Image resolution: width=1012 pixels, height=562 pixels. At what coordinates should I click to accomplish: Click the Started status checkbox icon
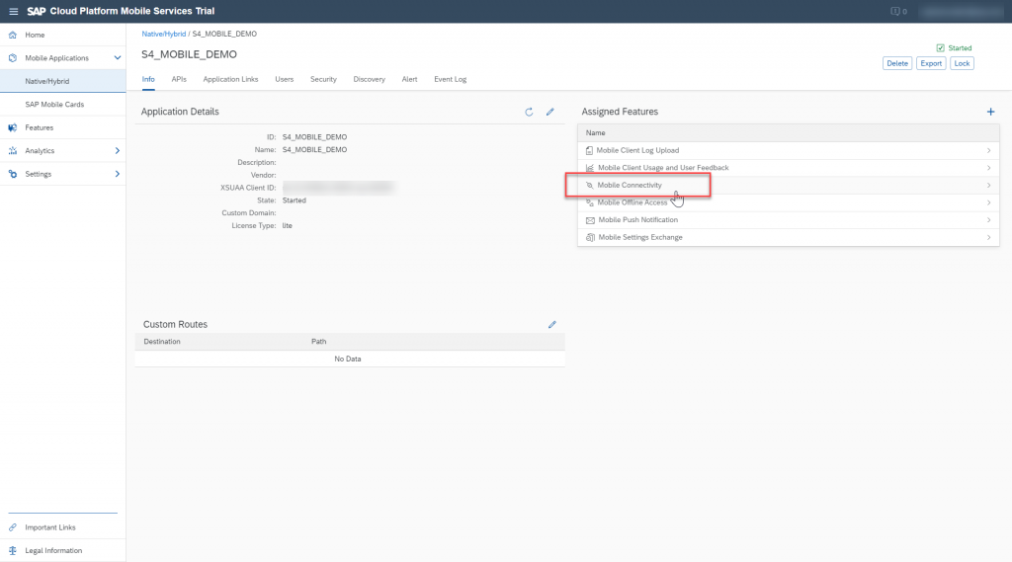(941, 48)
